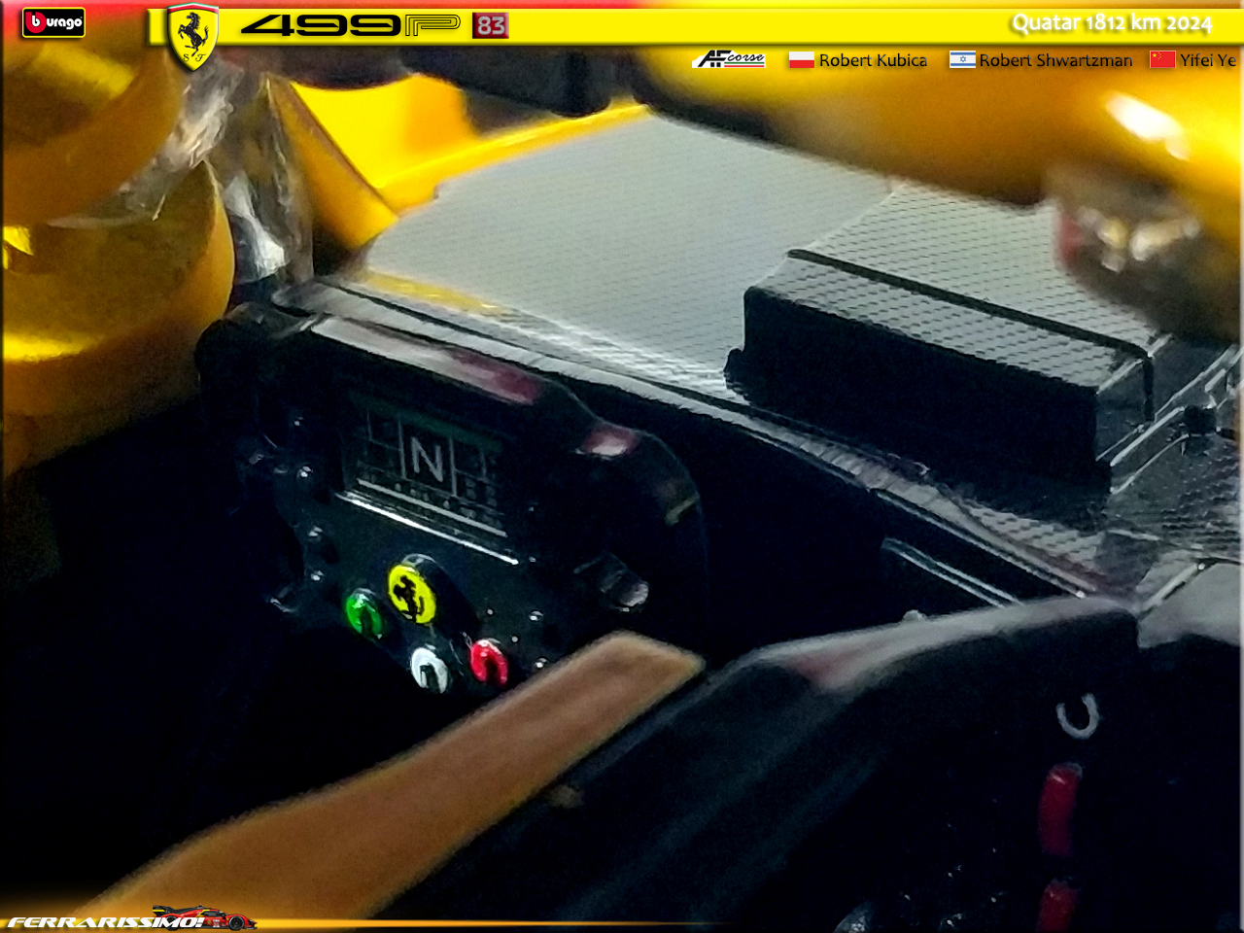Click the AF Corse team logo
1244x933 pixels.
pos(730,60)
